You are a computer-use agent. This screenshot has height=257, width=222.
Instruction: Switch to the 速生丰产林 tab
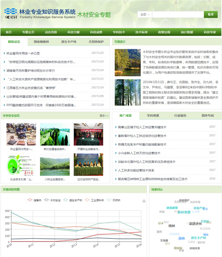pyautogui.click(x=69, y=42)
